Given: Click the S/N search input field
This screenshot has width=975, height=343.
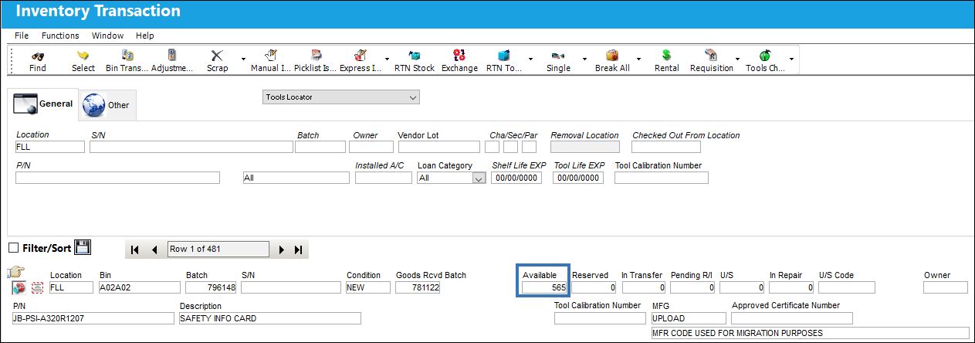Looking at the screenshot, I should tap(191, 147).
